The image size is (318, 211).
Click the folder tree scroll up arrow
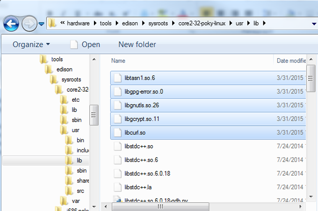click(94, 60)
